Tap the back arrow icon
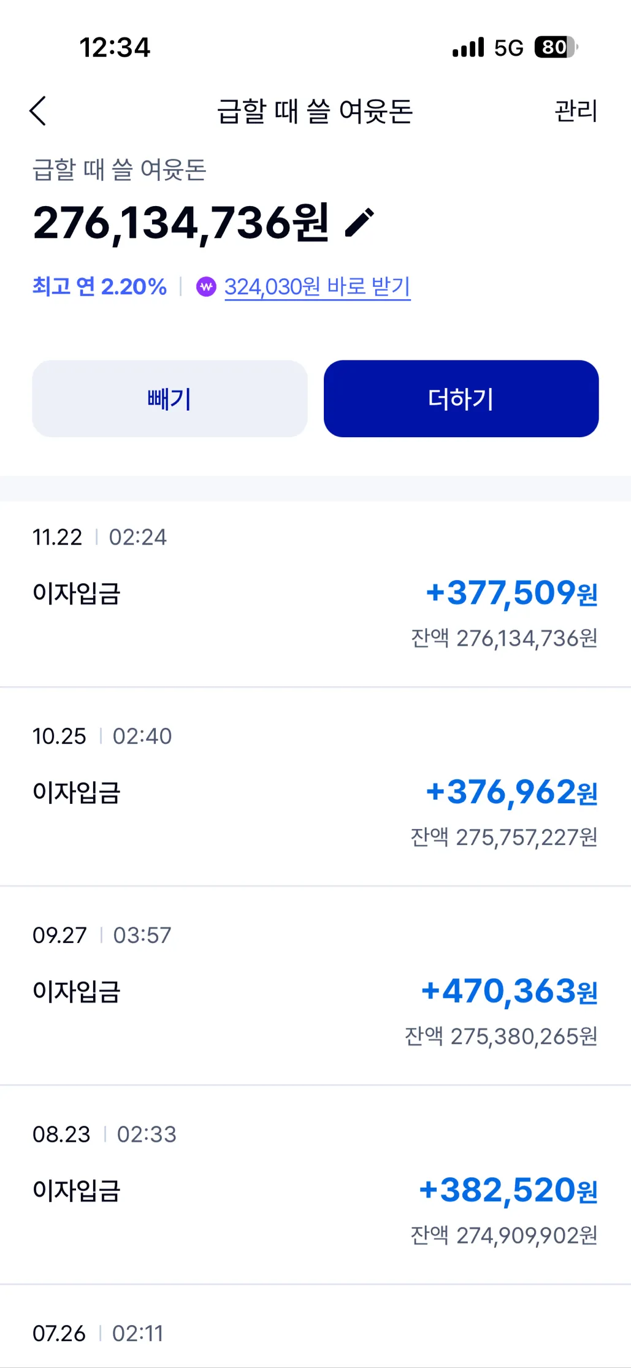The width and height of the screenshot is (631, 1368). coord(38,111)
